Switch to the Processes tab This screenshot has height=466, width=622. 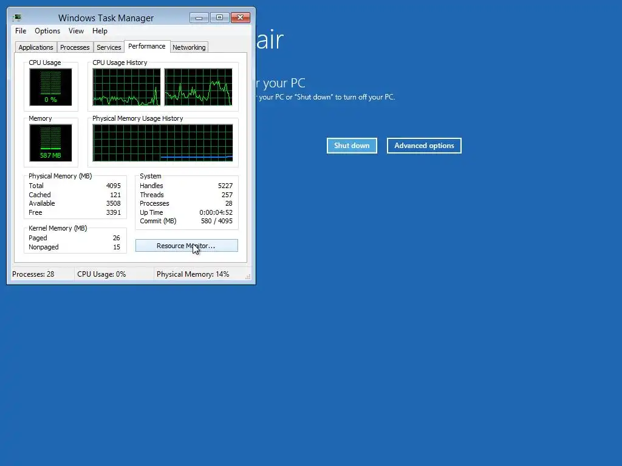pyautogui.click(x=75, y=47)
